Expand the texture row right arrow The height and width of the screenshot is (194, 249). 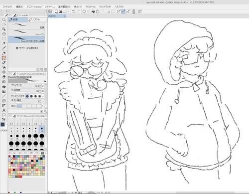(x=43, y=106)
